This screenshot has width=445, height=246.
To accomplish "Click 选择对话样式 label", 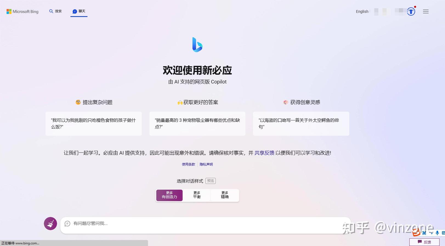I will coord(190,181).
